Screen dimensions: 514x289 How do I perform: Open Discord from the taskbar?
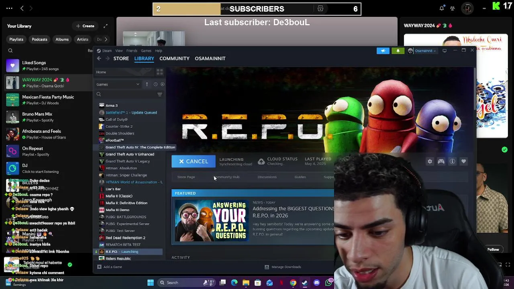(x=317, y=283)
